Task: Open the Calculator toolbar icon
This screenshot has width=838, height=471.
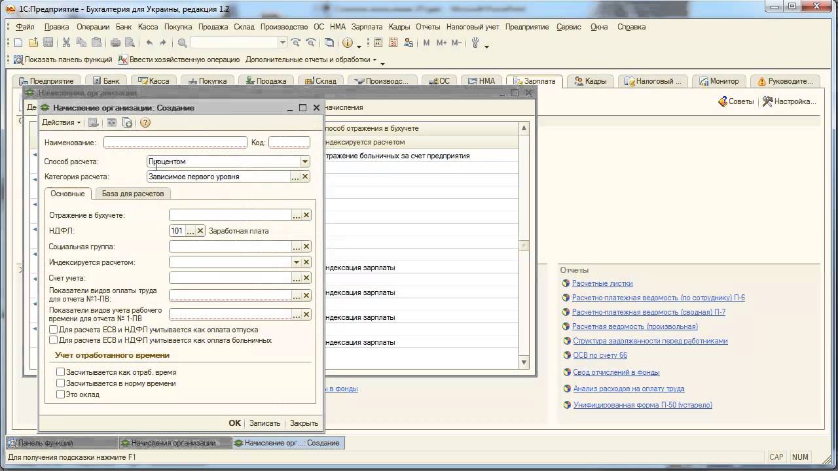Action: (378, 43)
